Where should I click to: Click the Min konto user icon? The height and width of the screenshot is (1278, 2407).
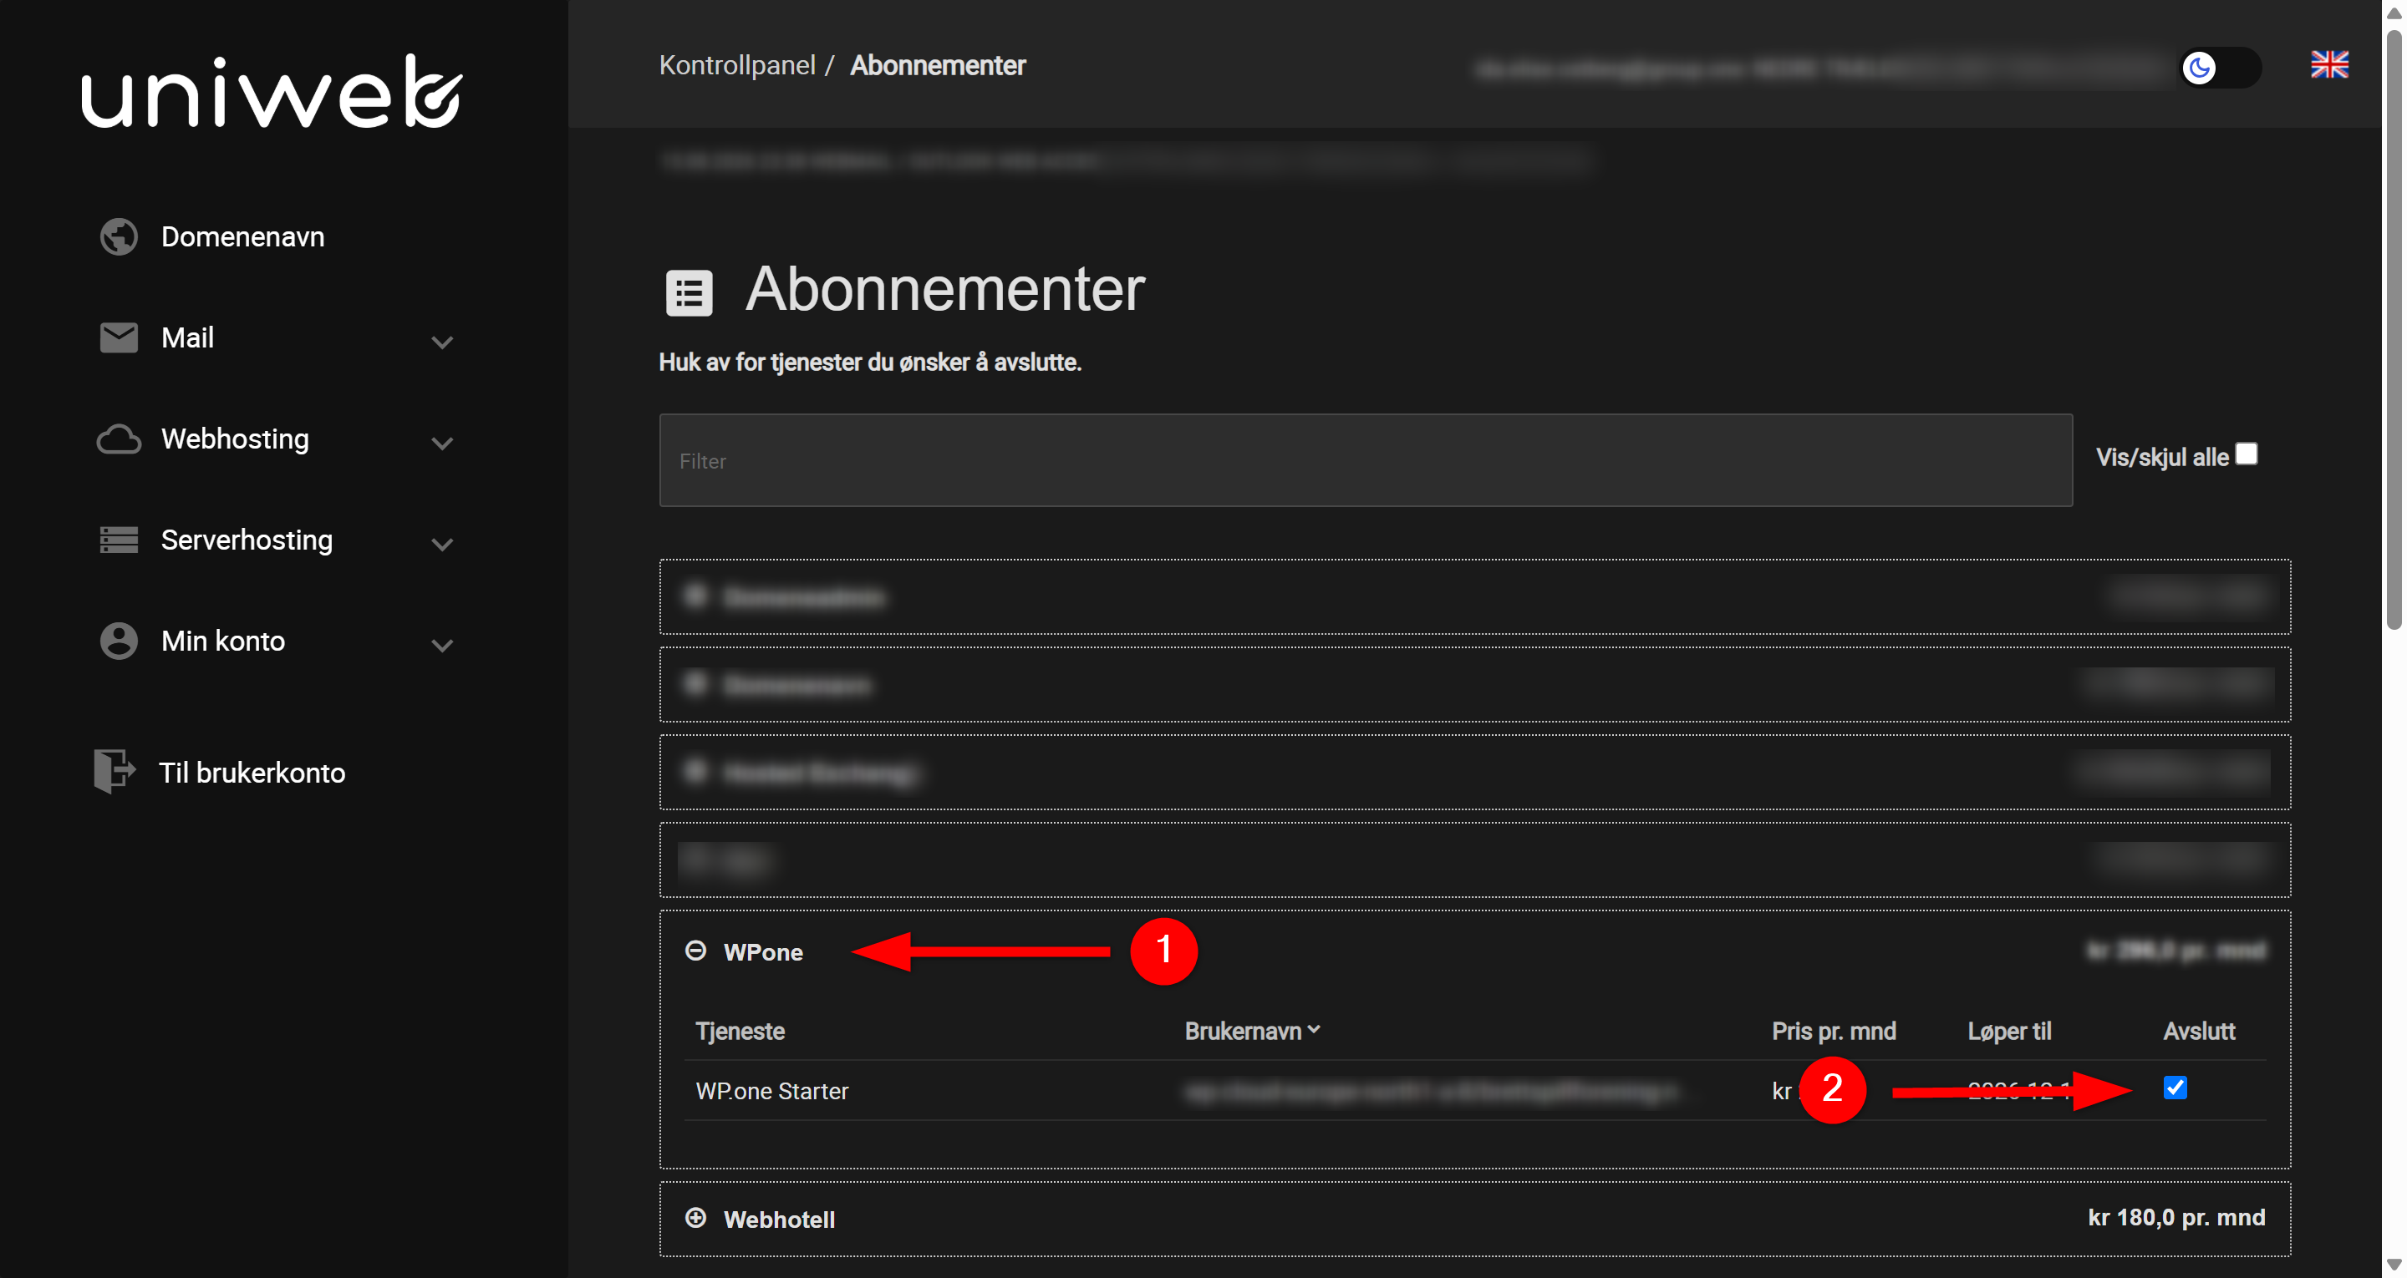point(119,641)
